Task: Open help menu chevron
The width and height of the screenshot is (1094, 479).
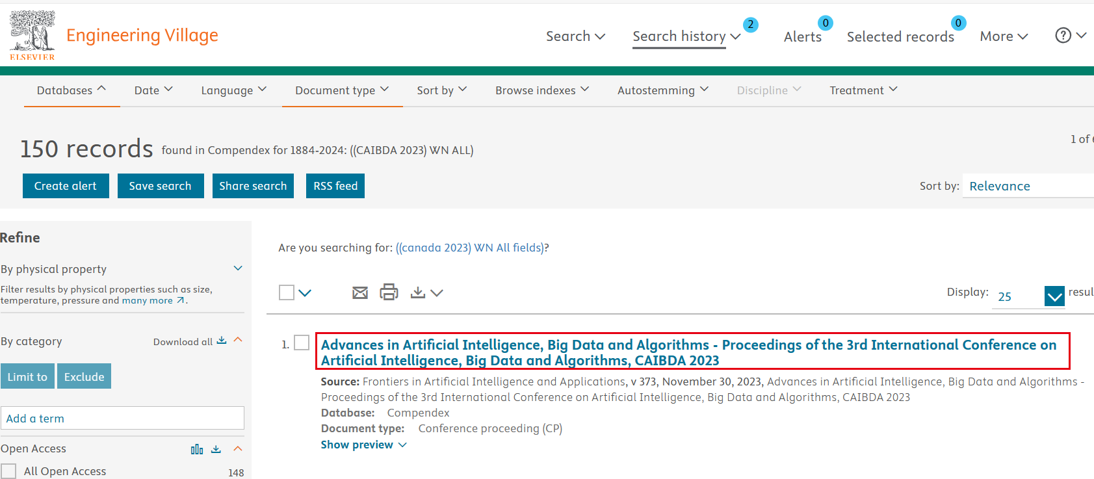Action: pyautogui.click(x=1081, y=36)
